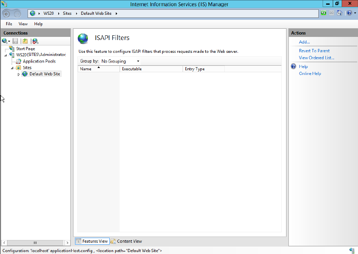Open the Group by No Grouping dropdown
This screenshot has width=358, height=254.
click(x=120, y=61)
